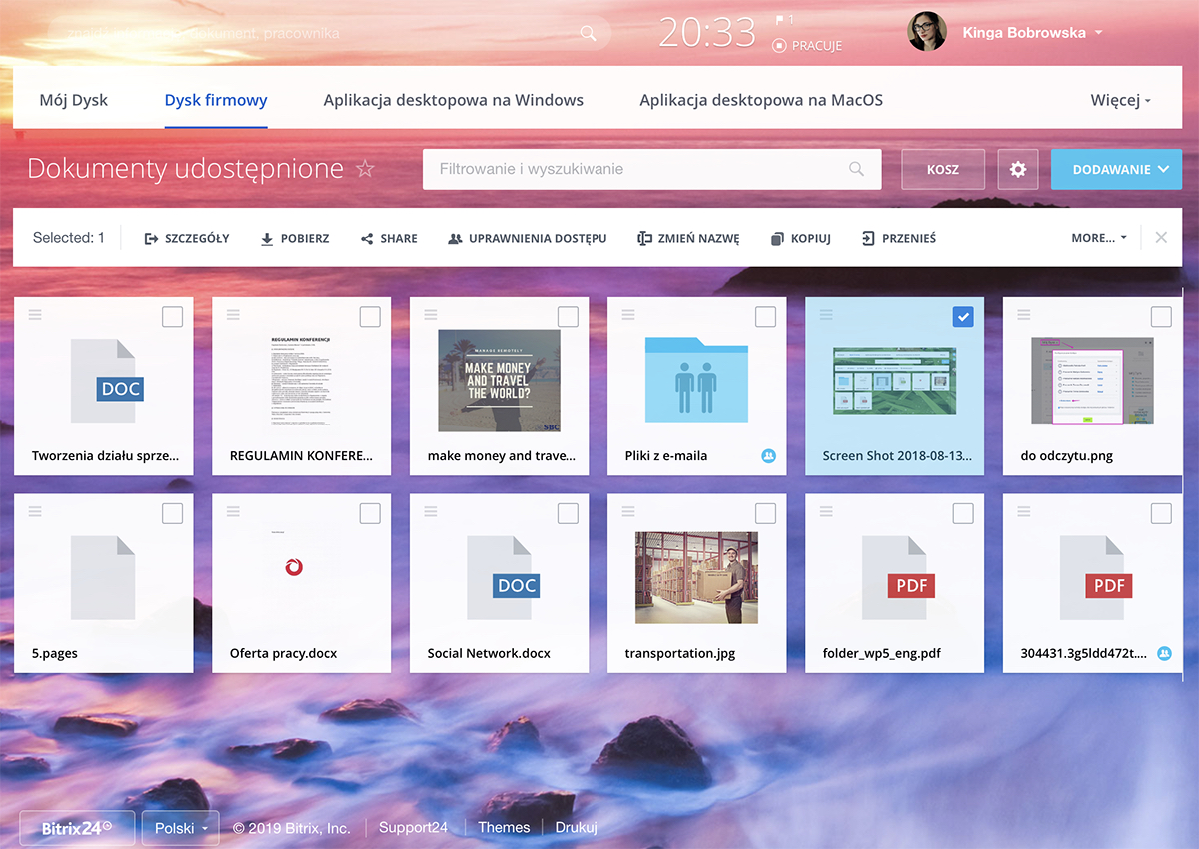Open the drag-handle menu on 5.pages tile
This screenshot has height=849, width=1199.
pyautogui.click(x=35, y=511)
